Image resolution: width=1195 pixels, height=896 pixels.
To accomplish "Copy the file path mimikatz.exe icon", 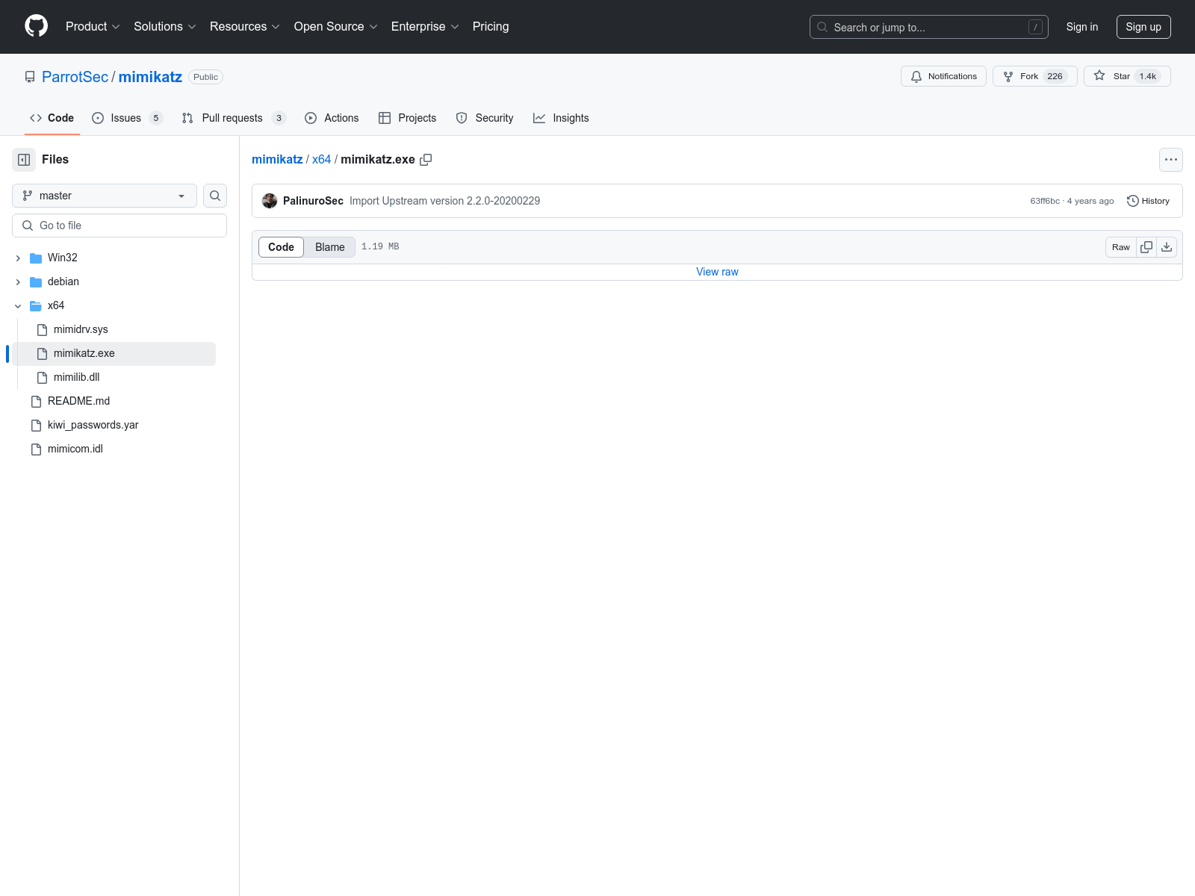I will pyautogui.click(x=426, y=160).
